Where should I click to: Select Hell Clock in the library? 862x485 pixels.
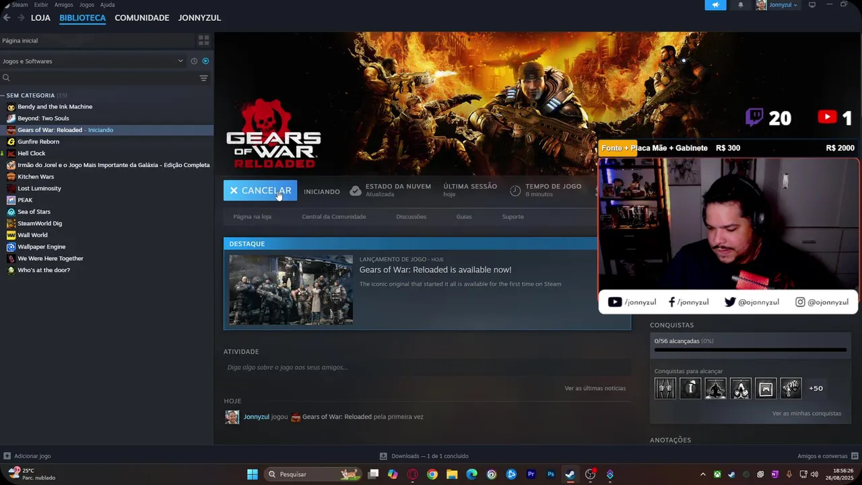click(x=32, y=154)
